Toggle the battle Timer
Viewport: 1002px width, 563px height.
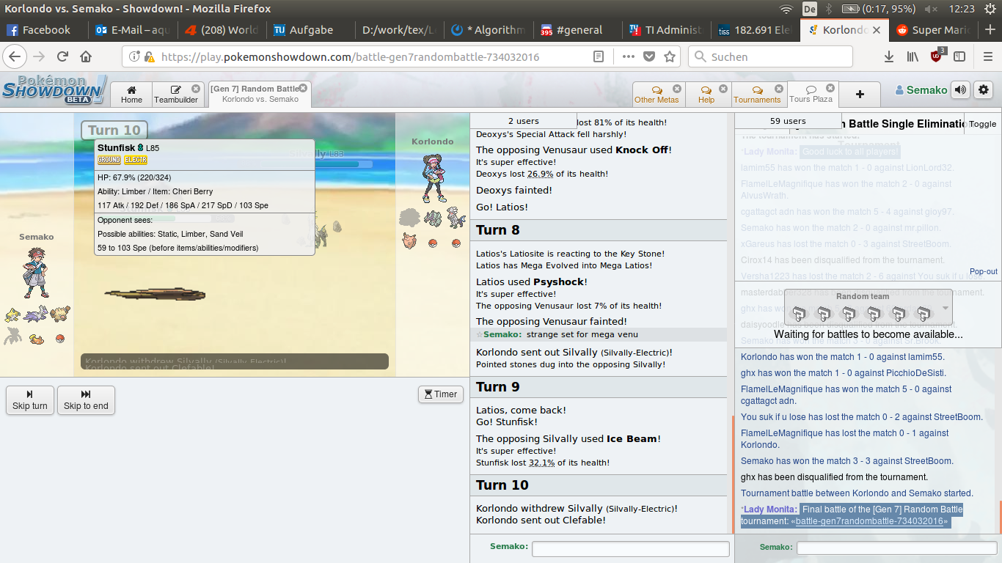click(x=441, y=394)
